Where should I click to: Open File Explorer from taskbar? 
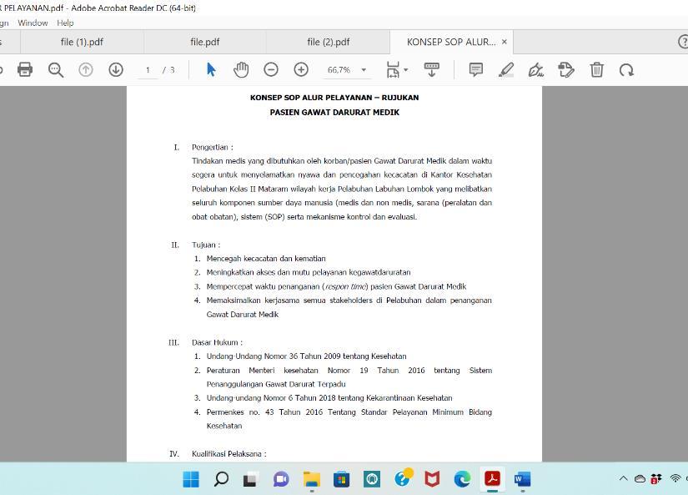point(312,479)
